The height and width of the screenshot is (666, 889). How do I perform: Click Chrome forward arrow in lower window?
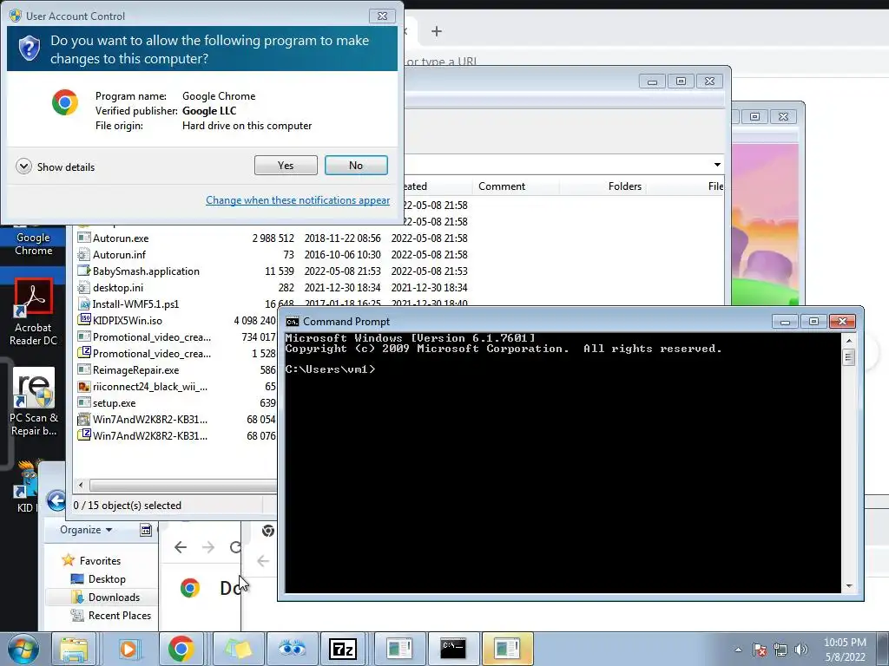point(208,547)
